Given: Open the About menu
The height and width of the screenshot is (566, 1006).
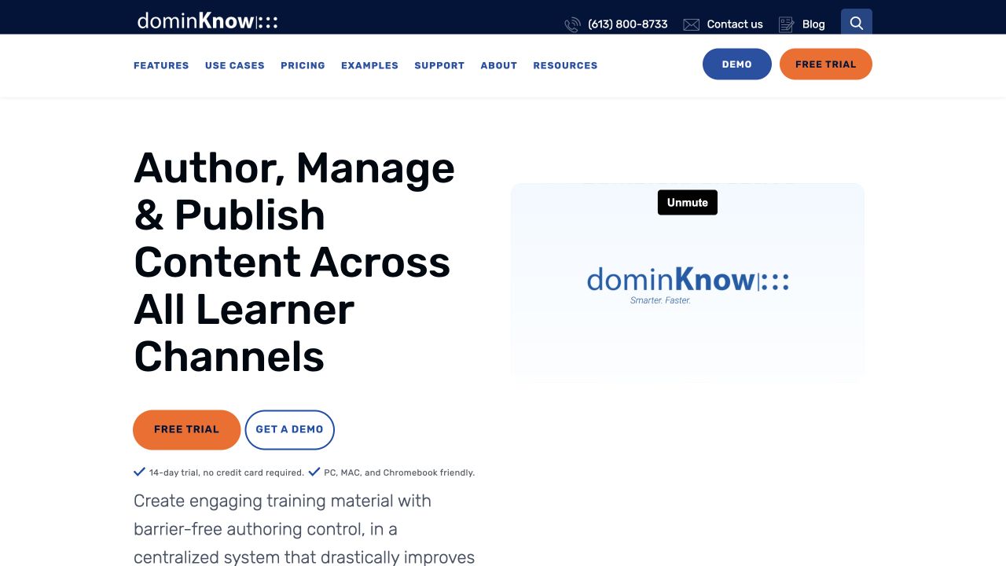Looking at the screenshot, I should pyautogui.click(x=499, y=65).
